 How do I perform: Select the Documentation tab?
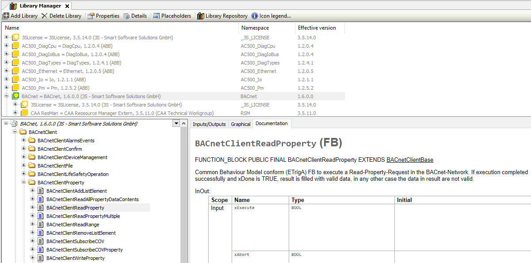point(271,124)
